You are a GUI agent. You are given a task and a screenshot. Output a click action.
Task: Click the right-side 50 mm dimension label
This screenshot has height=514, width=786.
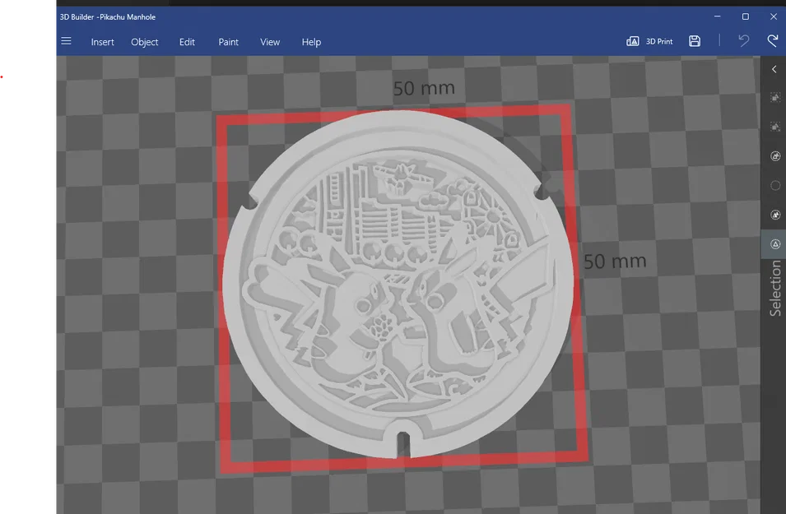click(615, 261)
